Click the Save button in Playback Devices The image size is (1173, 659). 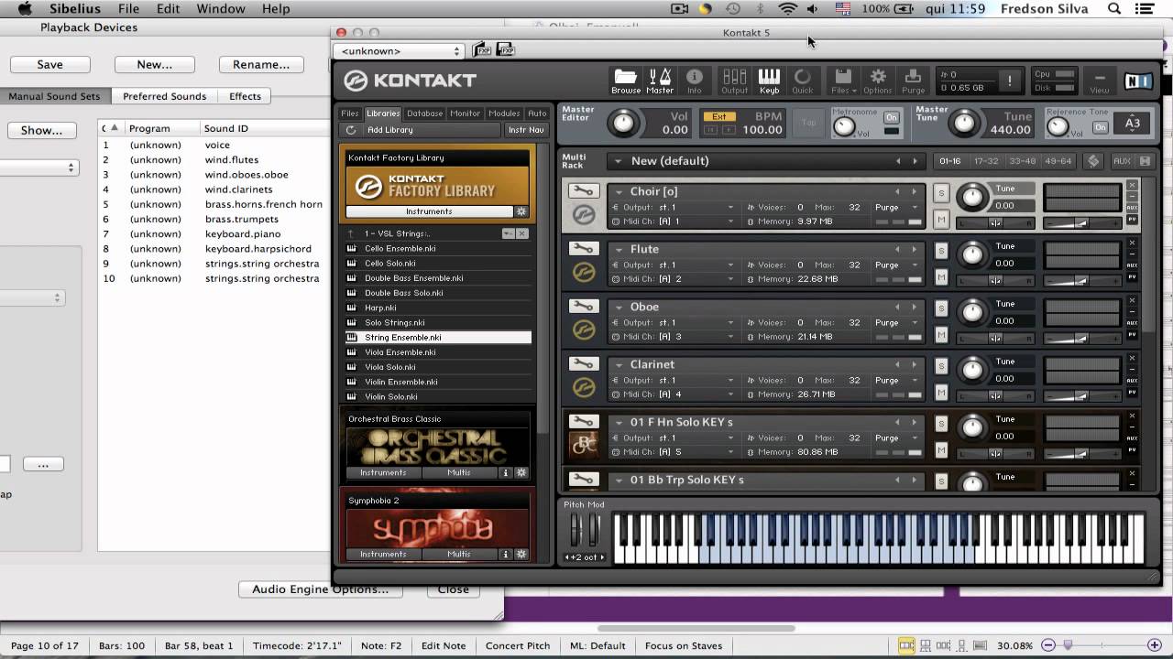[x=49, y=65]
